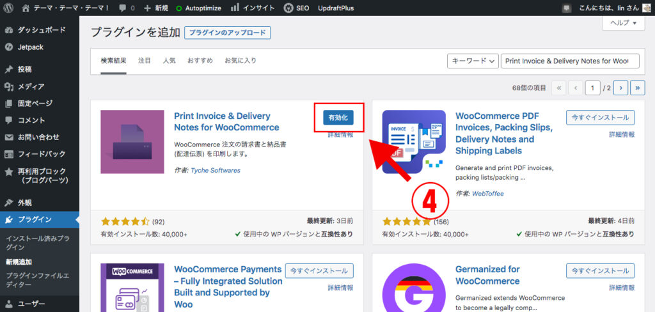Click the WordPress logo icon in admin bar
The width and height of the screenshot is (655, 312).
tap(9, 8)
